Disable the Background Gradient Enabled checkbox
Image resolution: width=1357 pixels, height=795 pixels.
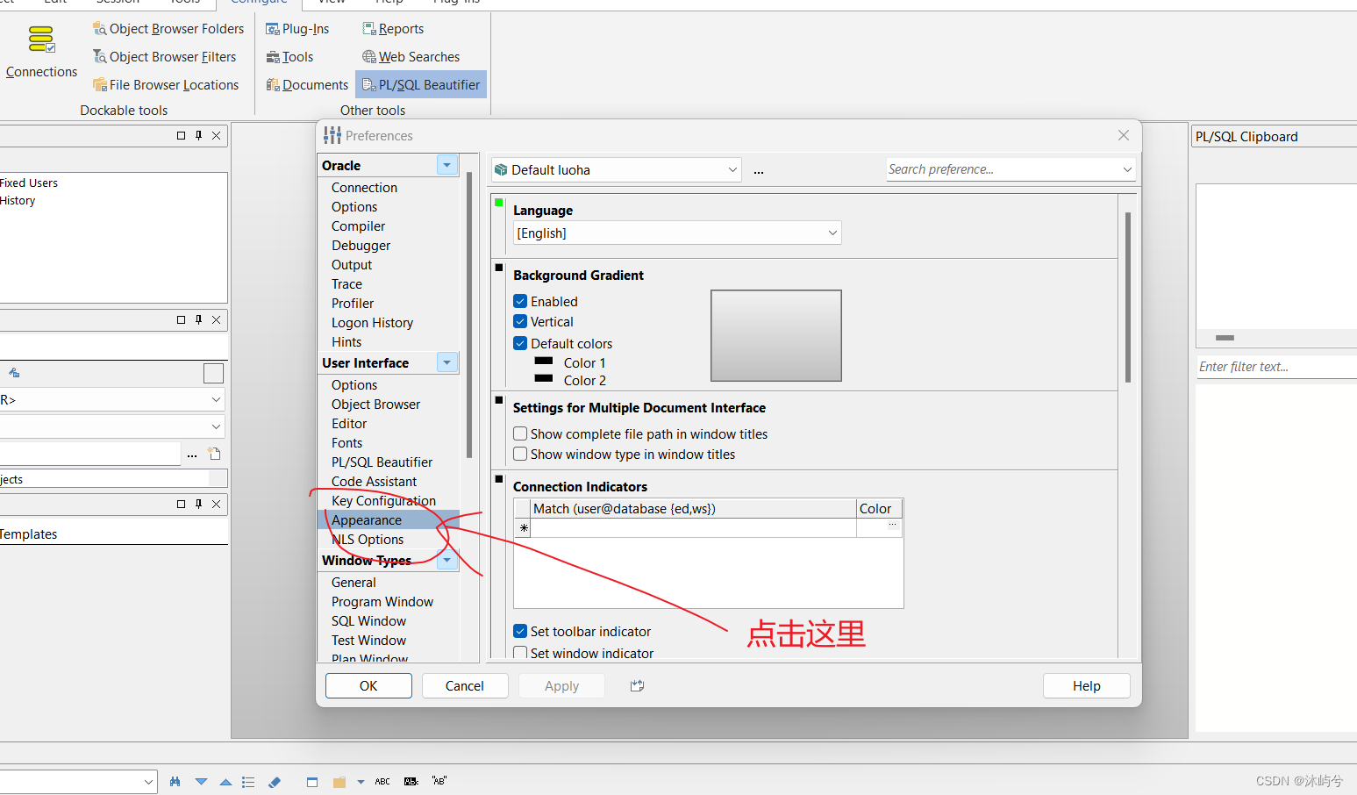pos(520,301)
